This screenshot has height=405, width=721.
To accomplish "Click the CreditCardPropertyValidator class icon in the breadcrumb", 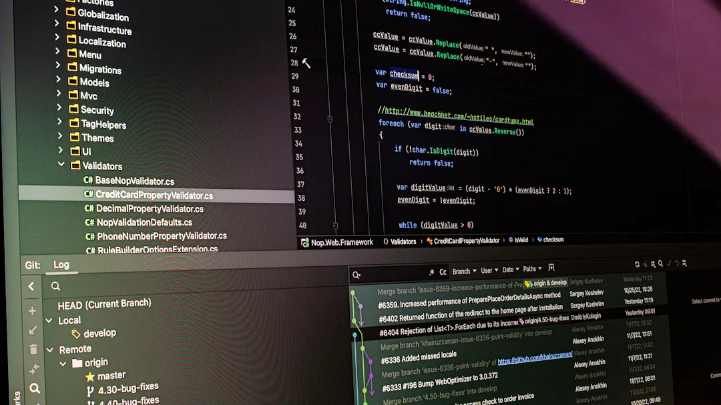I will 429,242.
